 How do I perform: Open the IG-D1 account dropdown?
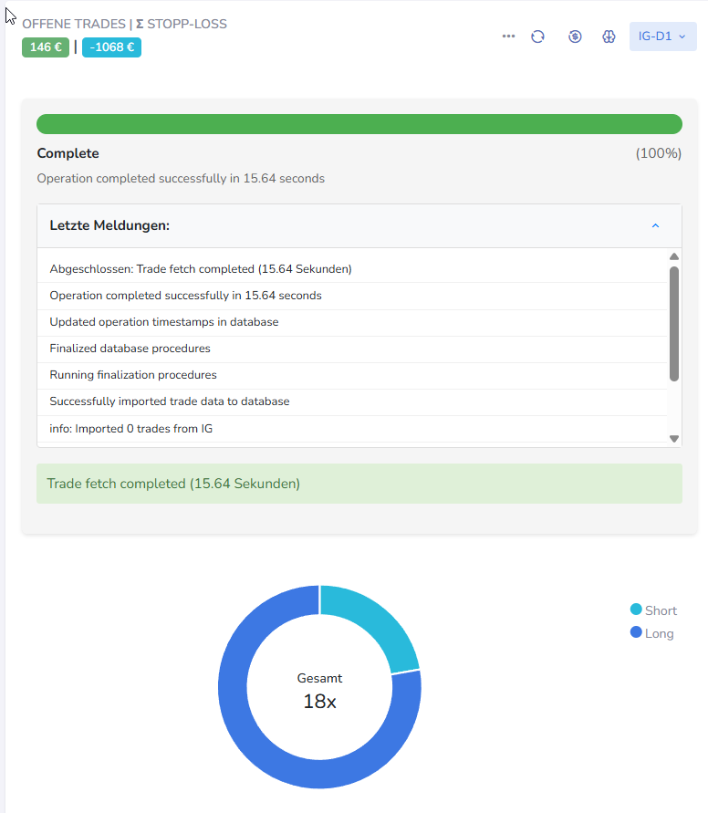[662, 36]
